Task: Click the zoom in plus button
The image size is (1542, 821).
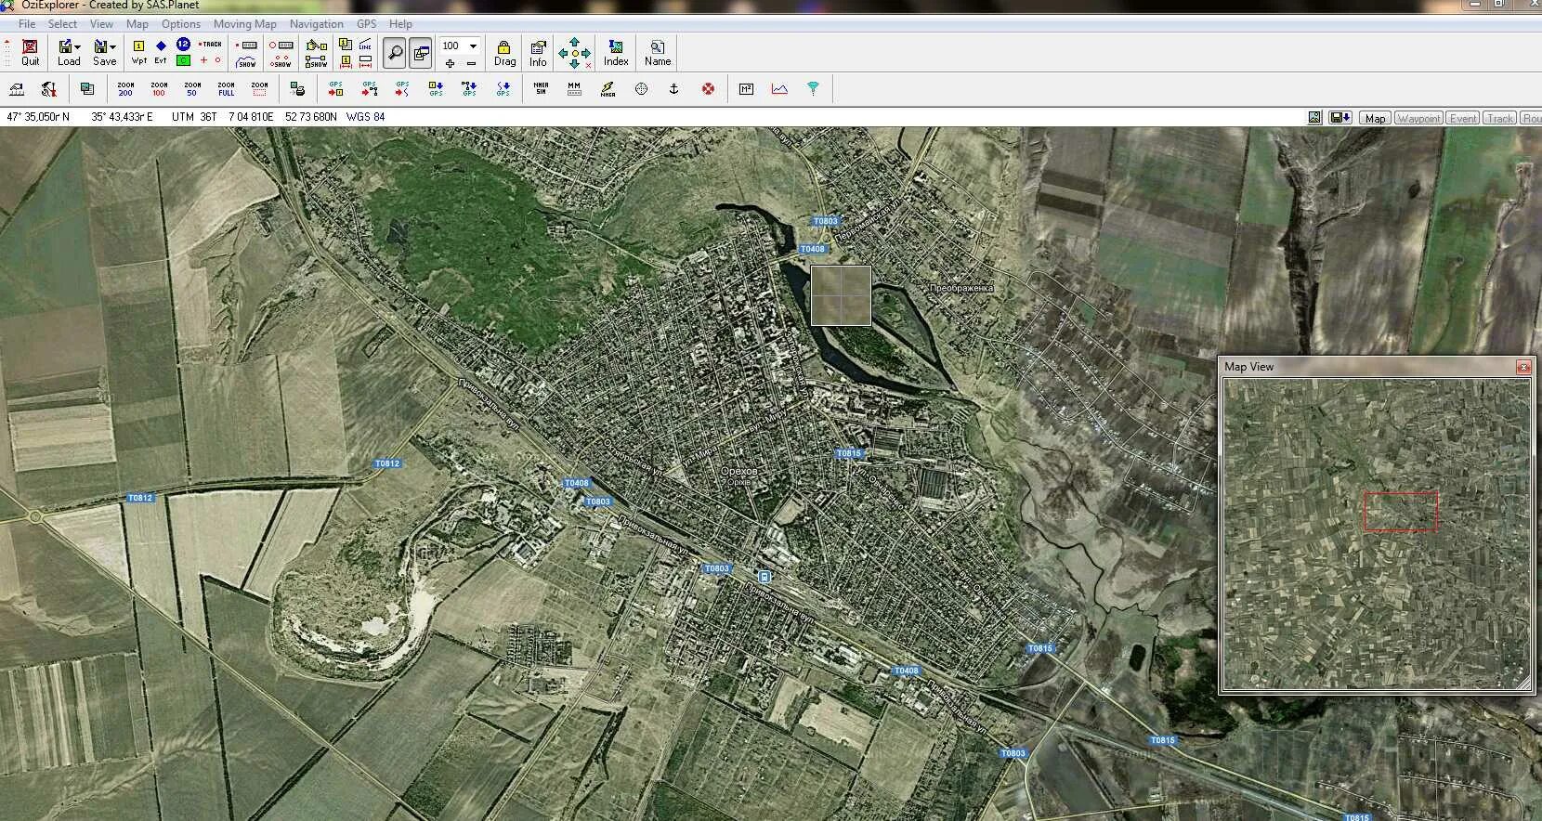Action: click(x=451, y=63)
